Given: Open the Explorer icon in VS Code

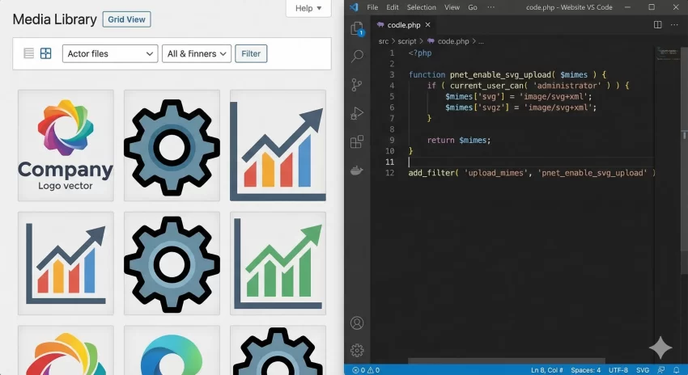Looking at the screenshot, I should 357,28.
